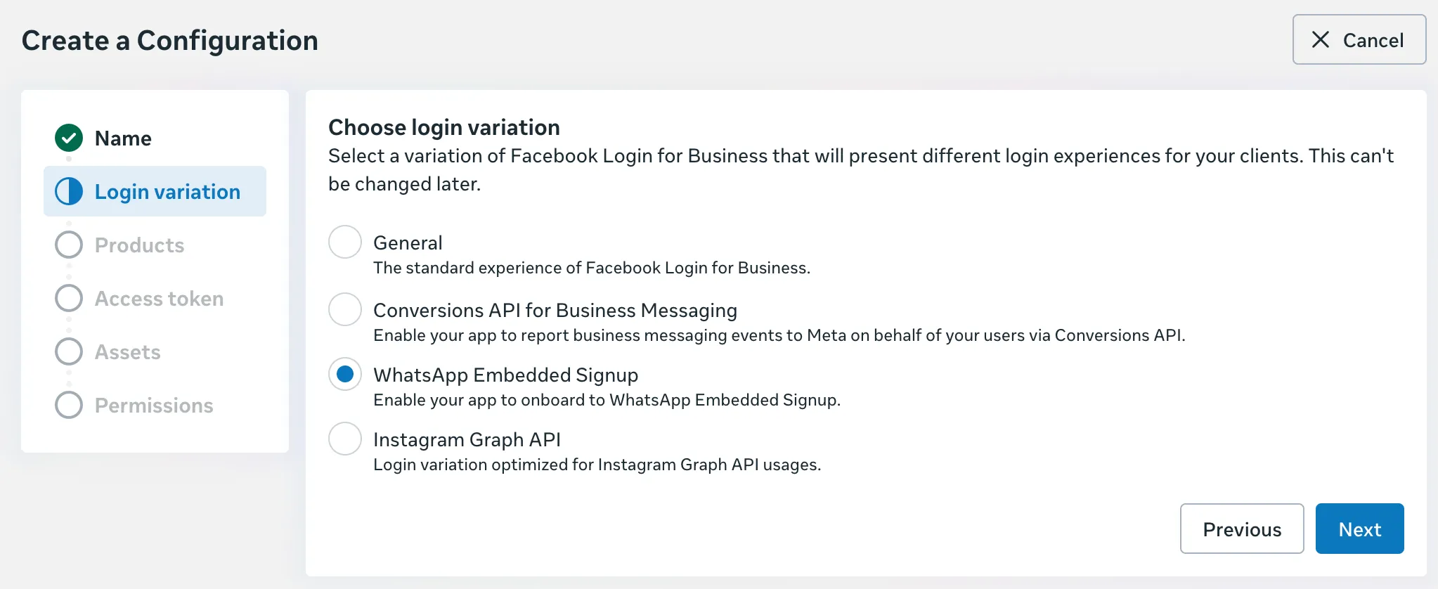
Task: Switch to the Assets step label
Action: click(127, 352)
